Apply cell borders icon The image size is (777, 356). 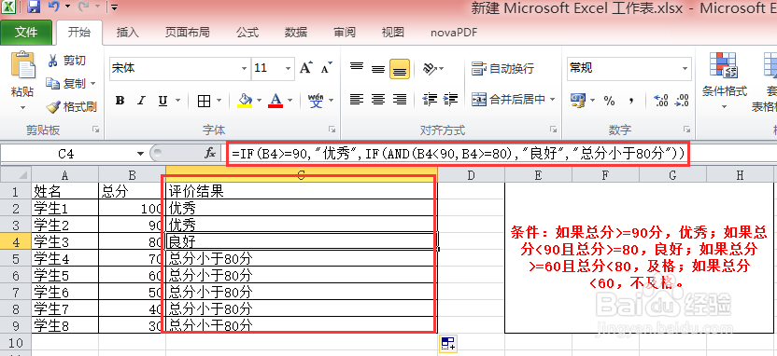[x=204, y=101]
